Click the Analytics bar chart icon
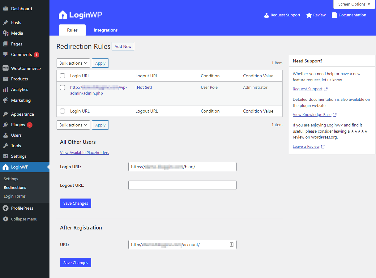Viewport: 376px width, 278px height. (6, 89)
